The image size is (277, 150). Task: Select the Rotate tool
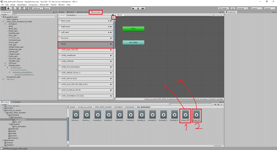pos(13,8)
